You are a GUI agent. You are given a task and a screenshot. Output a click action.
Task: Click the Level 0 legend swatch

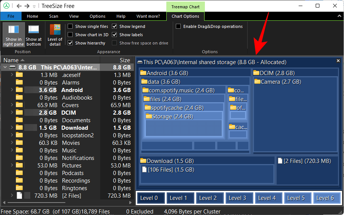click(151, 198)
